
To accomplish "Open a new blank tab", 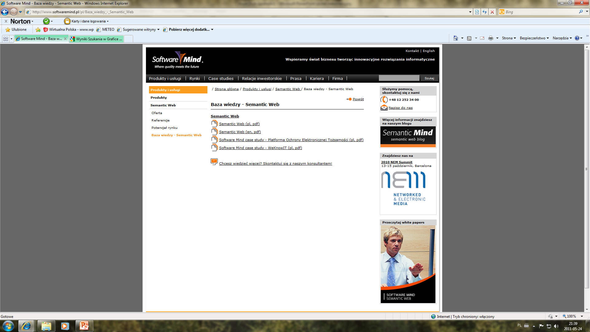I will pos(128,39).
